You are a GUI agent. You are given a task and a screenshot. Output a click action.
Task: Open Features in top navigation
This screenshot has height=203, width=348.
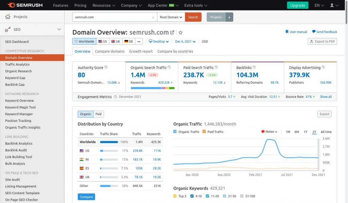pos(60,5)
